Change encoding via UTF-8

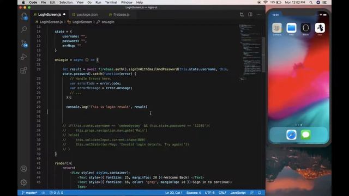pos(209,193)
